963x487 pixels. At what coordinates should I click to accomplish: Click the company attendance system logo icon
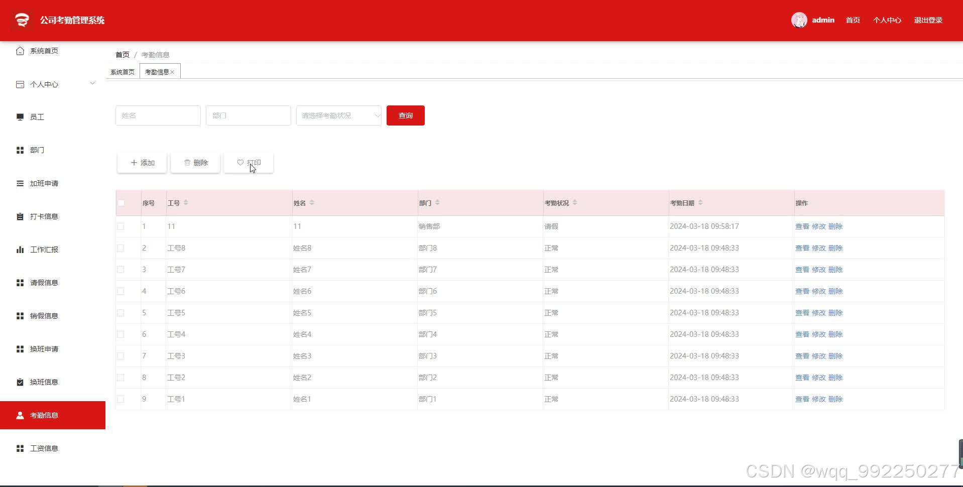(x=22, y=20)
